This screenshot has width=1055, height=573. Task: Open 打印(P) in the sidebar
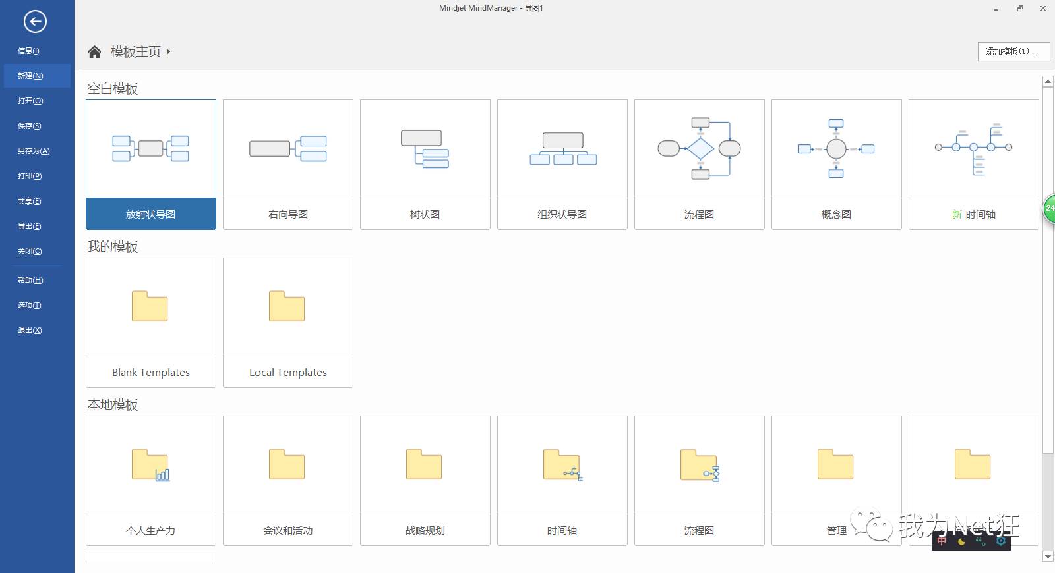point(30,176)
